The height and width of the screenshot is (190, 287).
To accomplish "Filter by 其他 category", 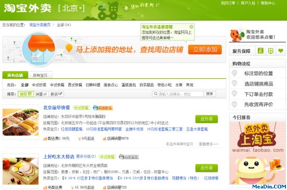I will (189, 85).
